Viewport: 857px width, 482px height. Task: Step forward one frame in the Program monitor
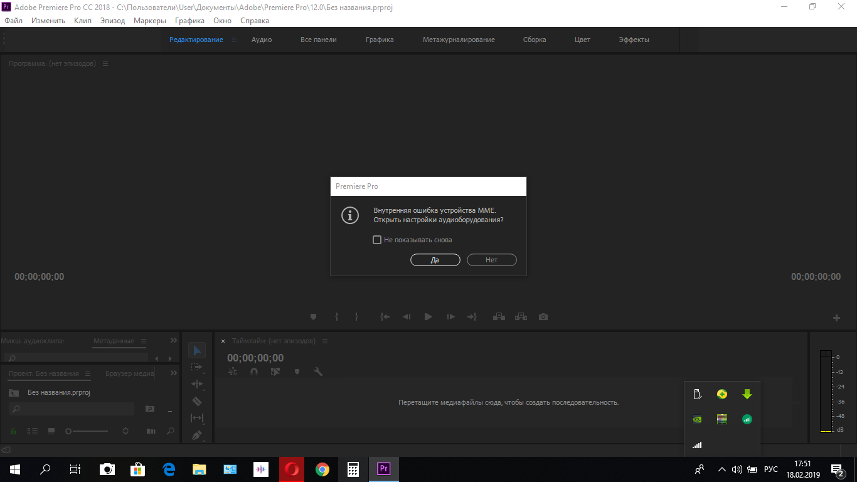450,317
